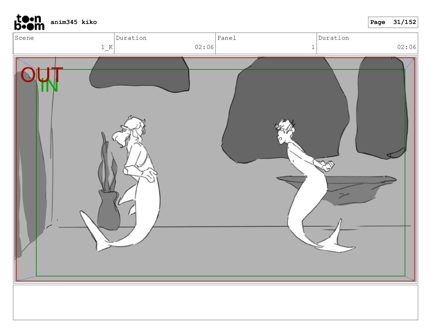Select the project title 'anim345 kiko'
This screenshot has width=431, height=333.
click(x=74, y=22)
